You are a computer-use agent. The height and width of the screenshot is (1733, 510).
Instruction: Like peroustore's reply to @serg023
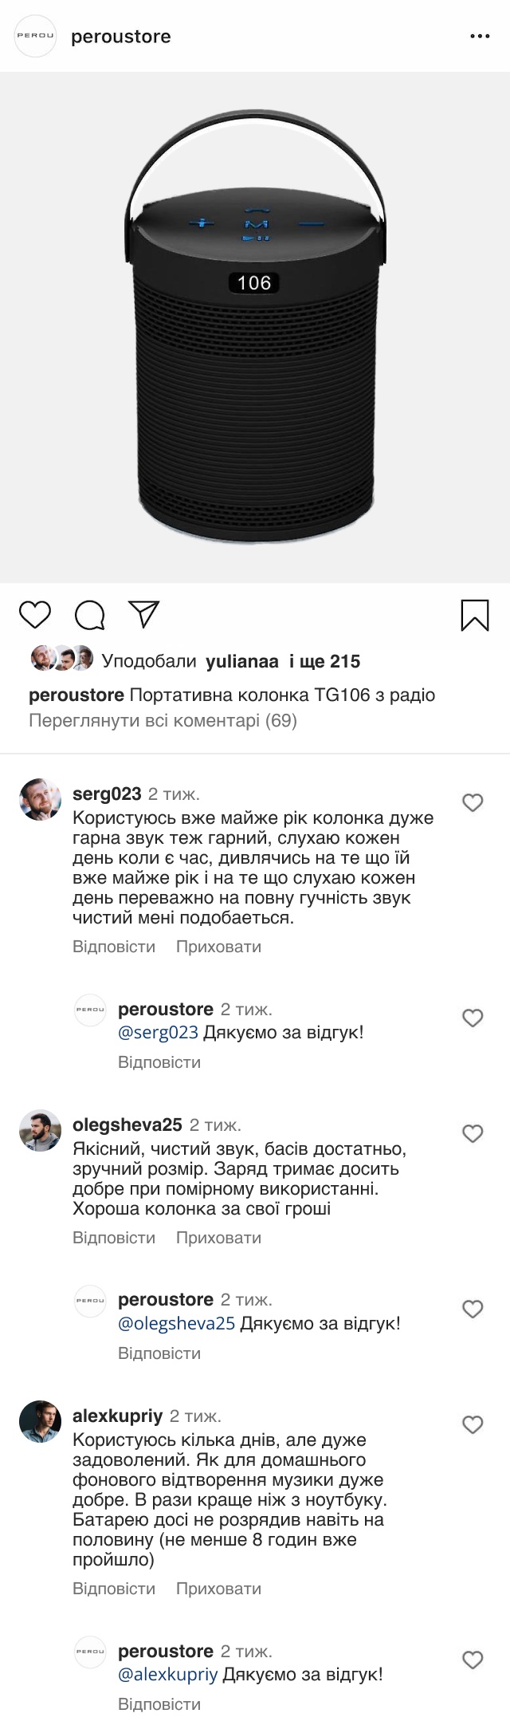pos(473,1018)
